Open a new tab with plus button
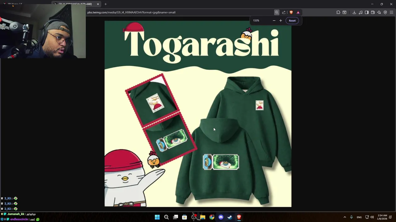Screen dimensions: 396x222 105,4
